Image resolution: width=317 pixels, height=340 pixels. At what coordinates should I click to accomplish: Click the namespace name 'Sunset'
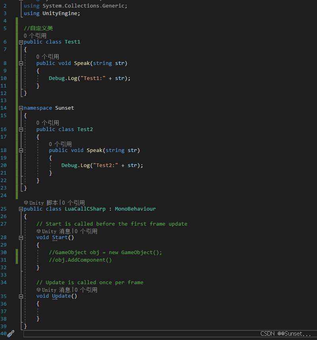(65, 108)
